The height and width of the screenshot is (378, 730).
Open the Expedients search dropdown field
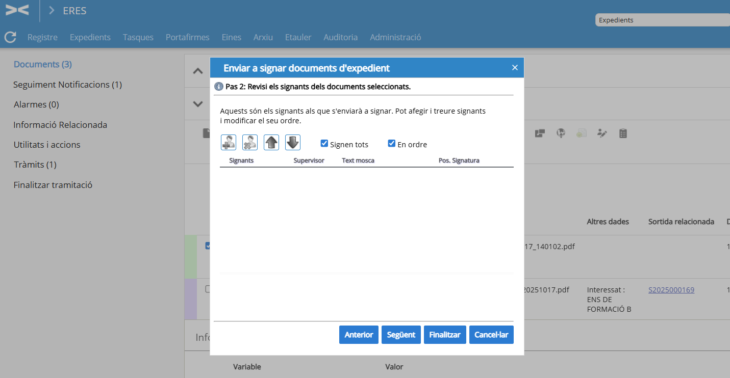662,20
